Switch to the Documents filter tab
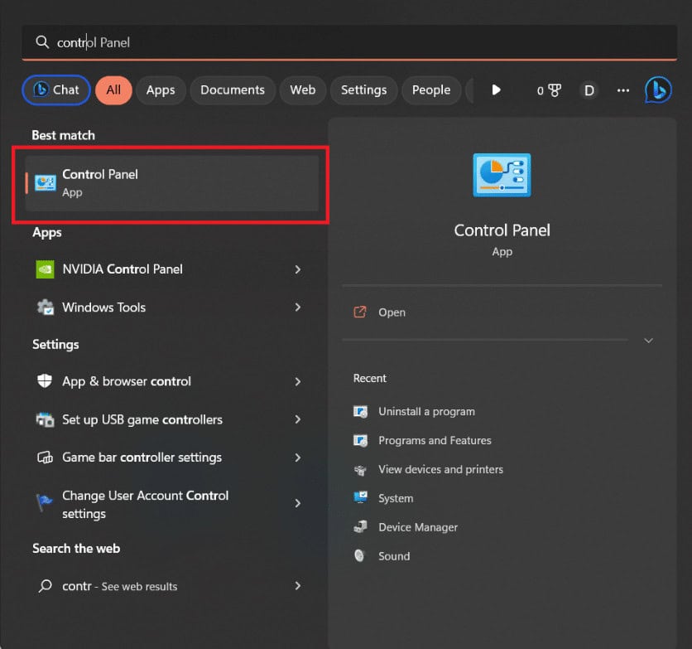Image resolution: width=692 pixels, height=649 pixels. (233, 90)
